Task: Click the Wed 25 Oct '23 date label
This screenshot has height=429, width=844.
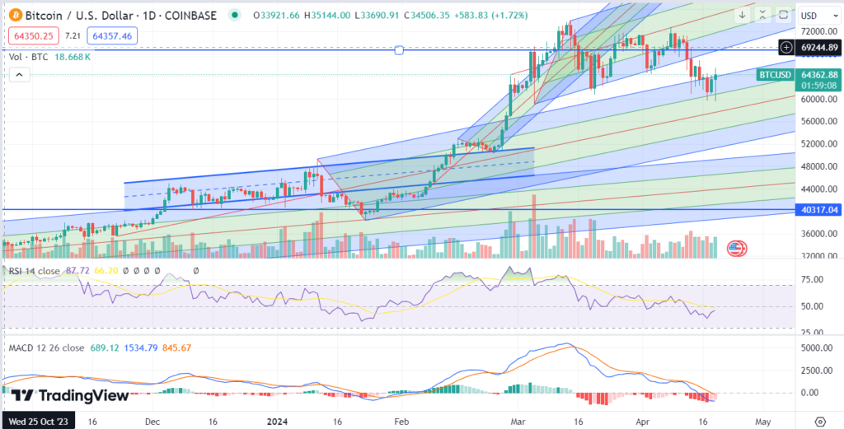Action: [37, 421]
